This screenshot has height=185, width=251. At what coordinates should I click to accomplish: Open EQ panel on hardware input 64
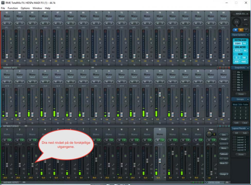point(24,52)
